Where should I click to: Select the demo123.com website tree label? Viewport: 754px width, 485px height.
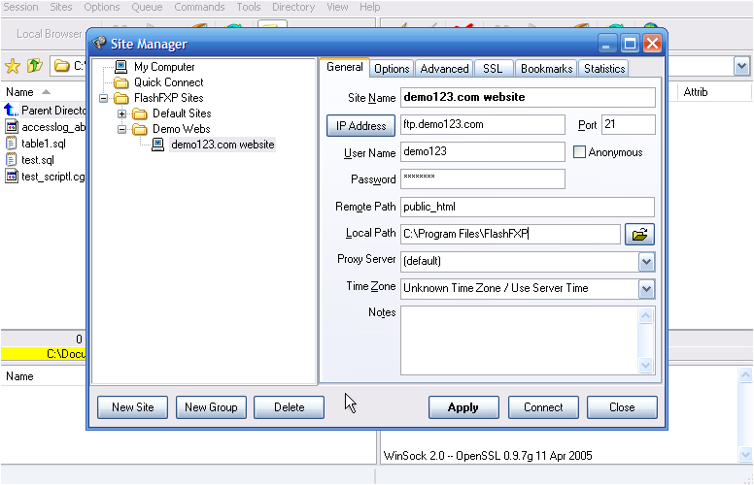[223, 145]
